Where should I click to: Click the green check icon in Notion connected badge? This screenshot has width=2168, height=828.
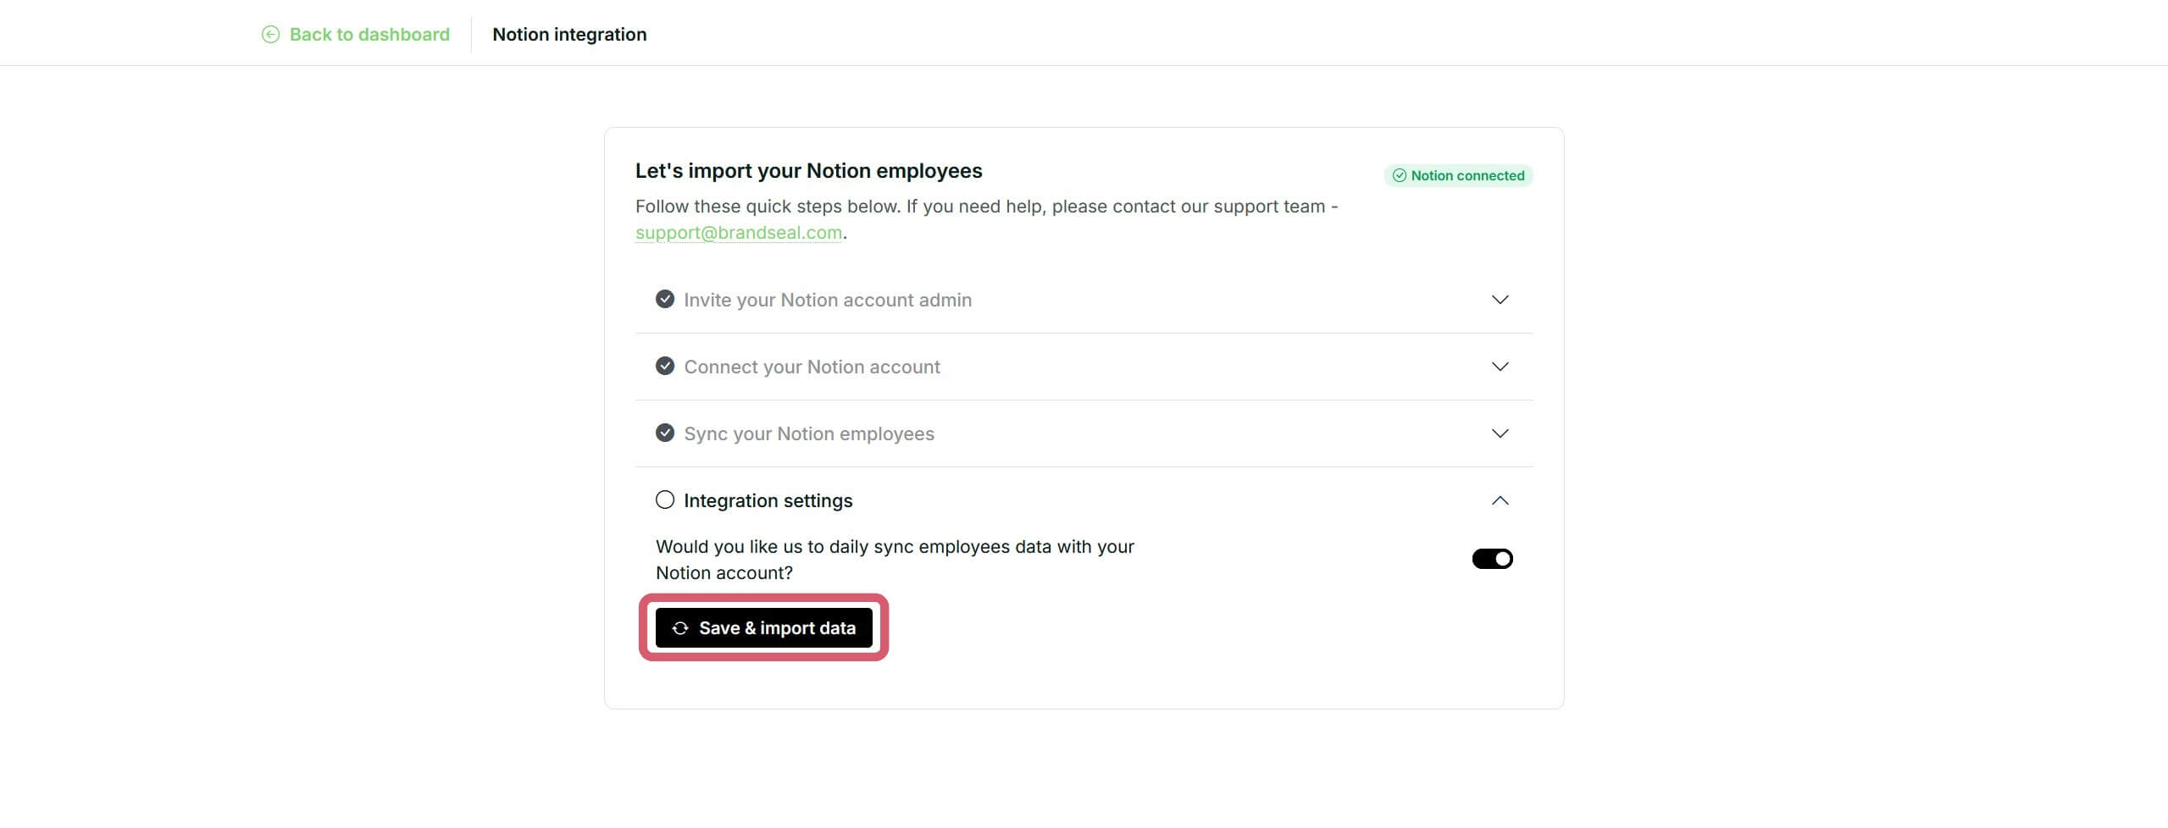(1399, 175)
